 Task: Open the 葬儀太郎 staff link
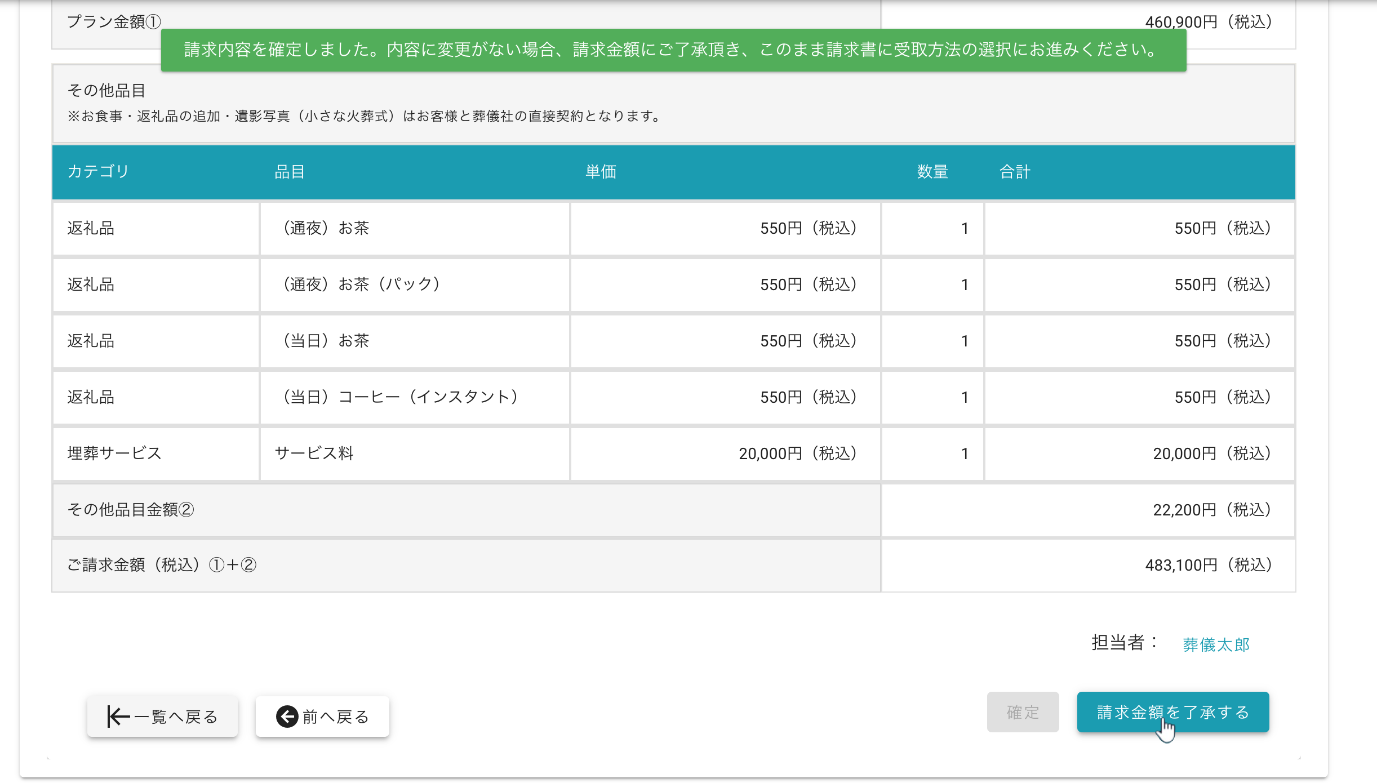(1216, 644)
